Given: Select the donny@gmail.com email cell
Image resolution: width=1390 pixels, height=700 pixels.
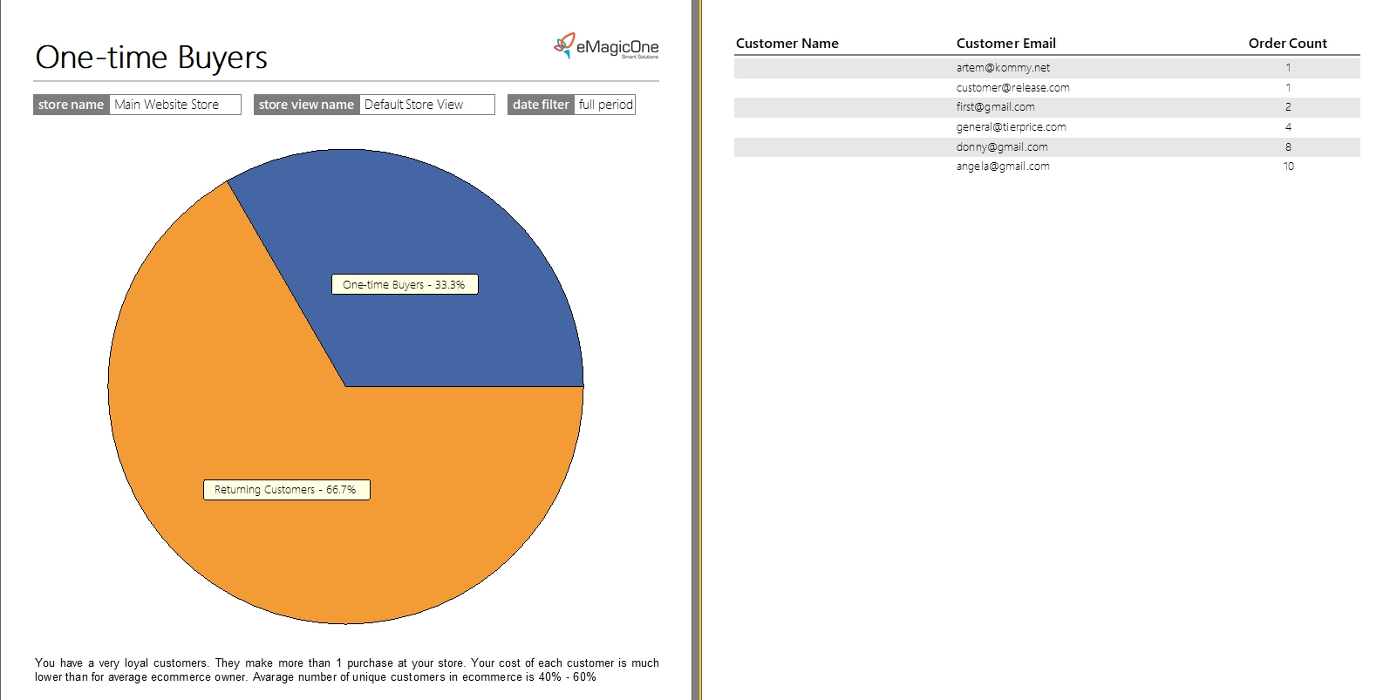Looking at the screenshot, I should click(x=1002, y=147).
